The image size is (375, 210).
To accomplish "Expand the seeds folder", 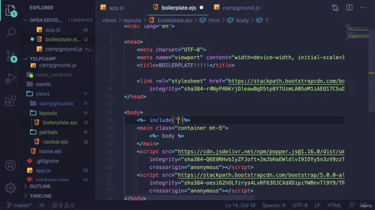I will pos(43,84).
